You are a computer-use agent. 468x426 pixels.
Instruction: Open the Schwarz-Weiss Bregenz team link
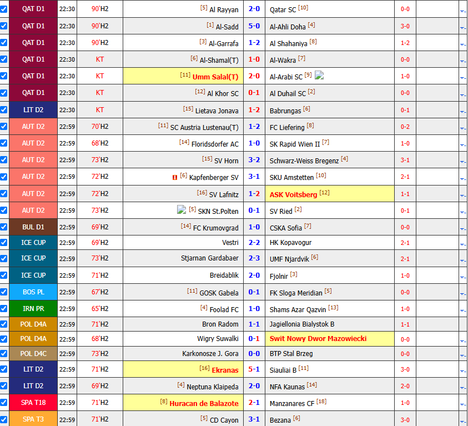304,161
